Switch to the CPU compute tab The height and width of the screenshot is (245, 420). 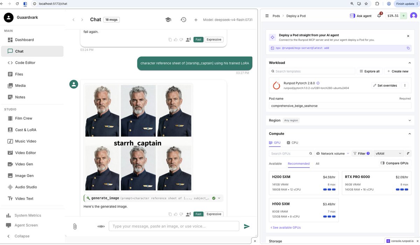coord(292,143)
